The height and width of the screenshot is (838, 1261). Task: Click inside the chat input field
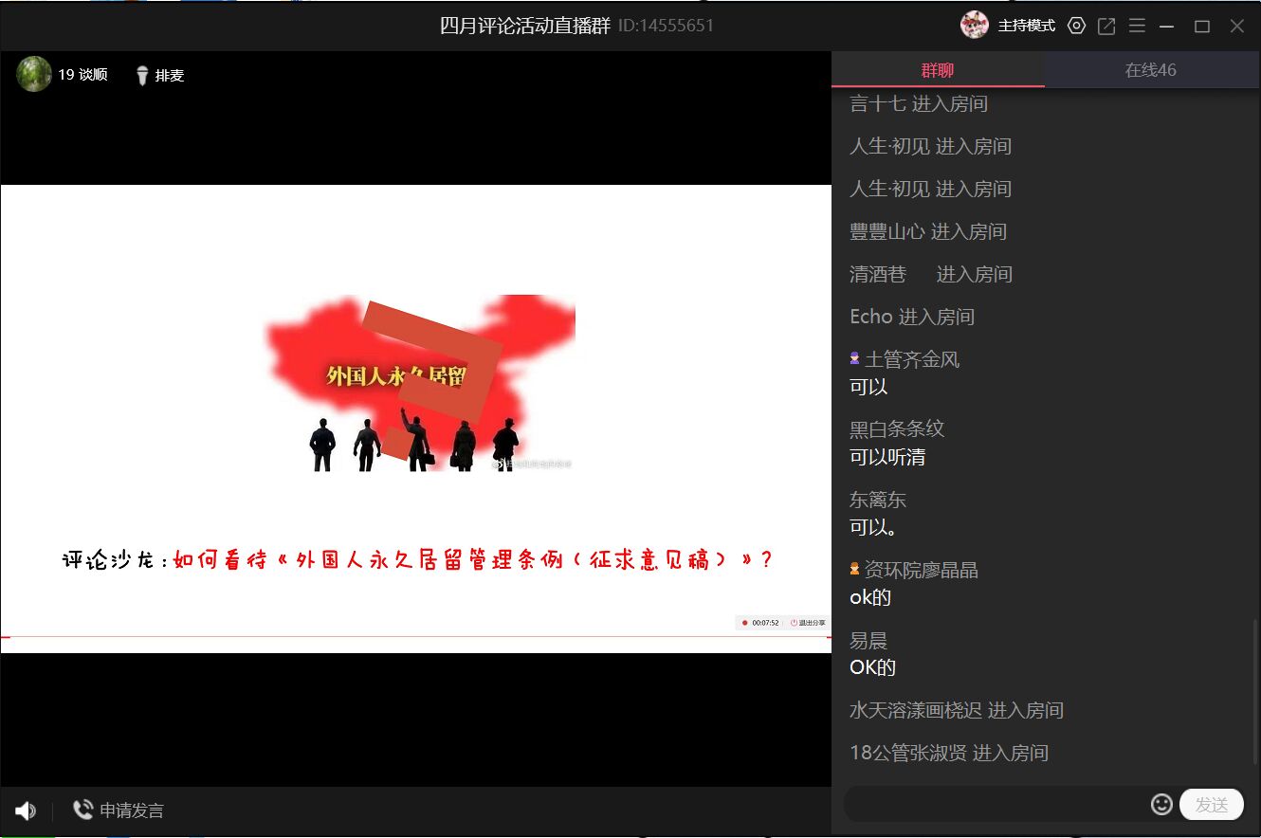click(x=996, y=804)
